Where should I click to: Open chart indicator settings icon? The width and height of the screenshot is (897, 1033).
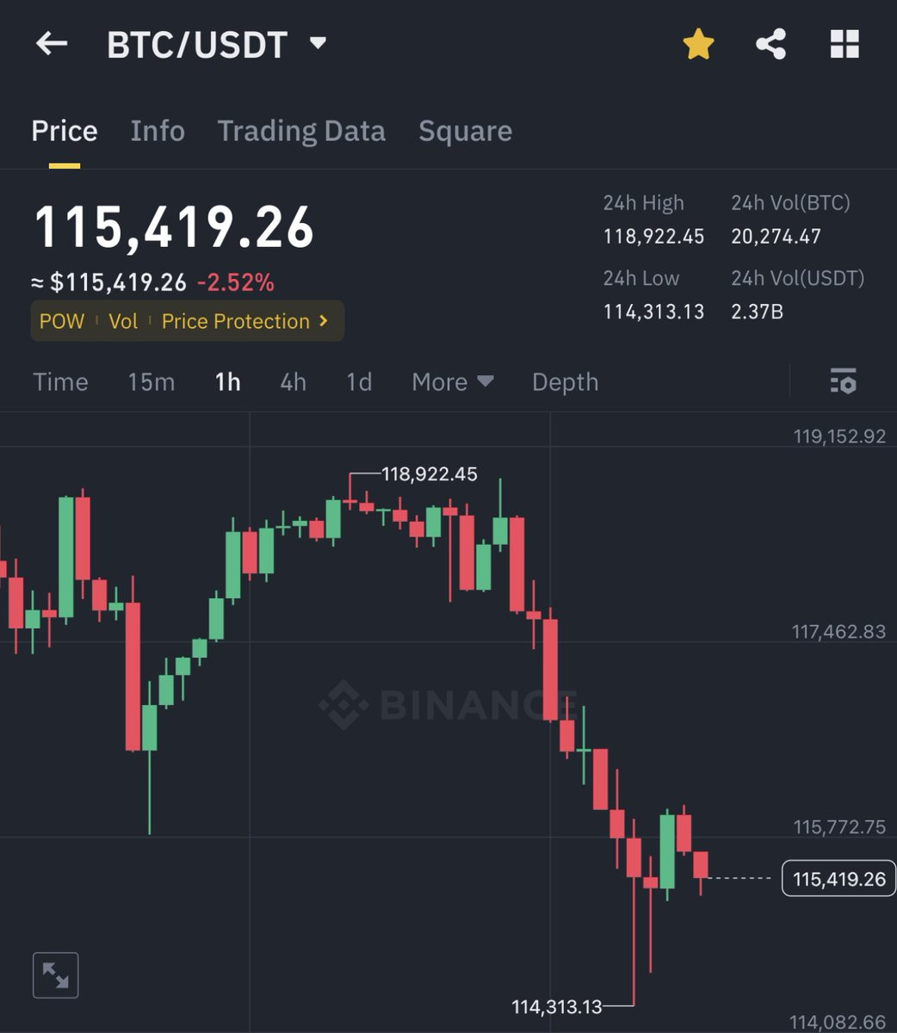point(843,380)
